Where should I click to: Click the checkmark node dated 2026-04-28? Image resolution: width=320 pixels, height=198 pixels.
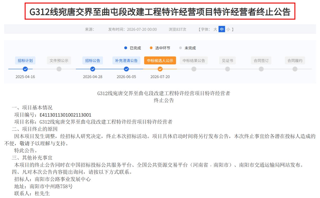pos(93,69)
